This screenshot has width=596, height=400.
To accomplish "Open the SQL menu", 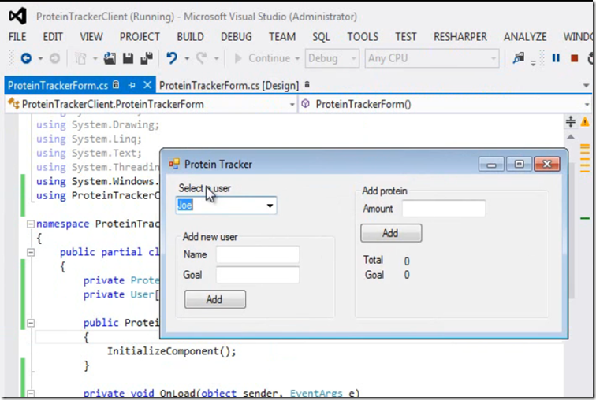I will coord(321,37).
